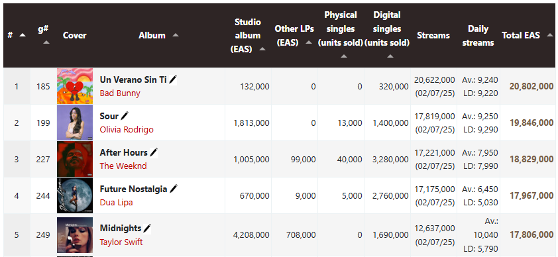This screenshot has width=558, height=257.
Task: Click the edit pencil beside After Hours
Action: pyautogui.click(x=154, y=152)
